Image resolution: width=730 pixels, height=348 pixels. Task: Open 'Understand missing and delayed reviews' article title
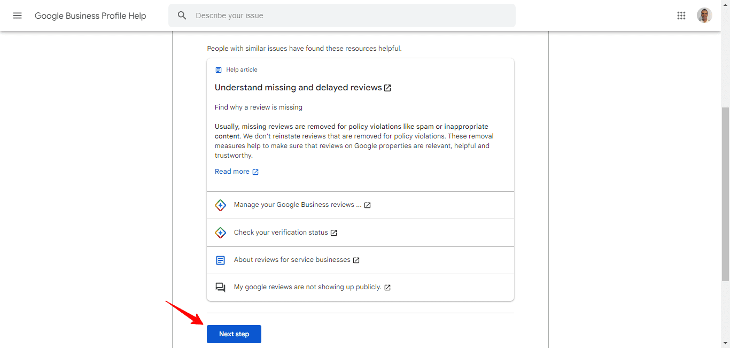298,88
